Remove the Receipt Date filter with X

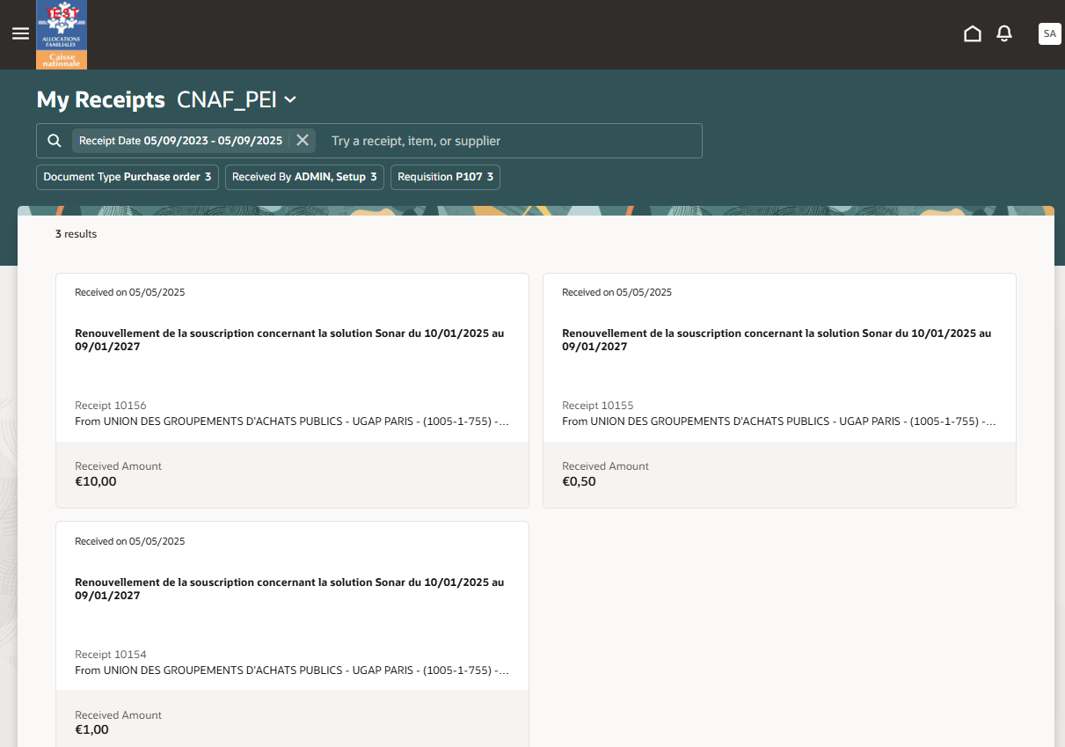pos(303,140)
